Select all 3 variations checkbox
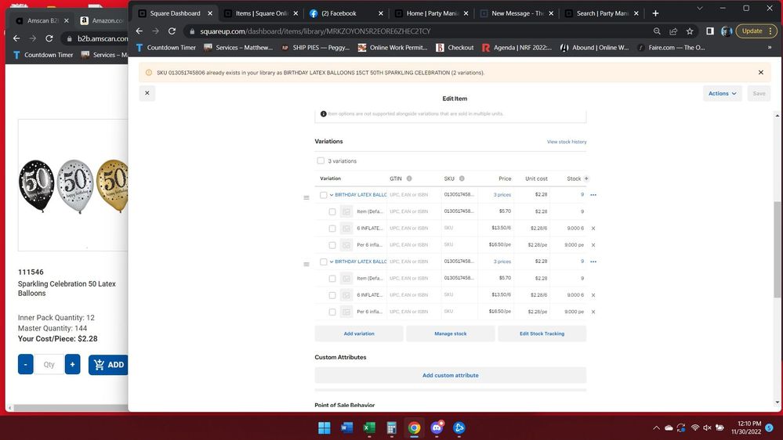 (x=321, y=160)
